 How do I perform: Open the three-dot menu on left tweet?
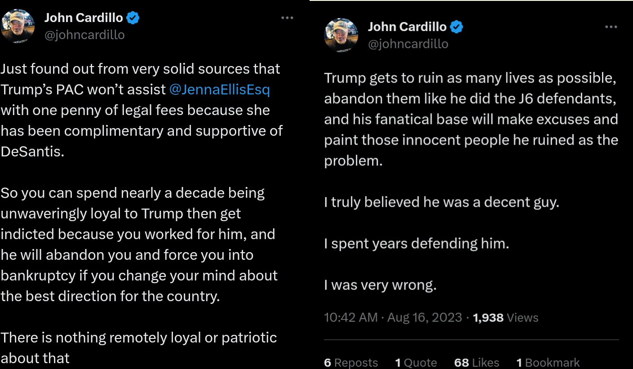tap(287, 18)
